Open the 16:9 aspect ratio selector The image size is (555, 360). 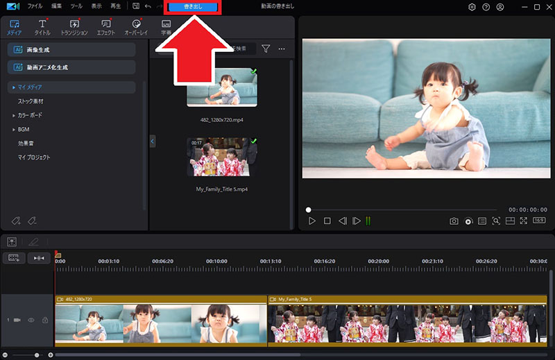click(x=539, y=220)
